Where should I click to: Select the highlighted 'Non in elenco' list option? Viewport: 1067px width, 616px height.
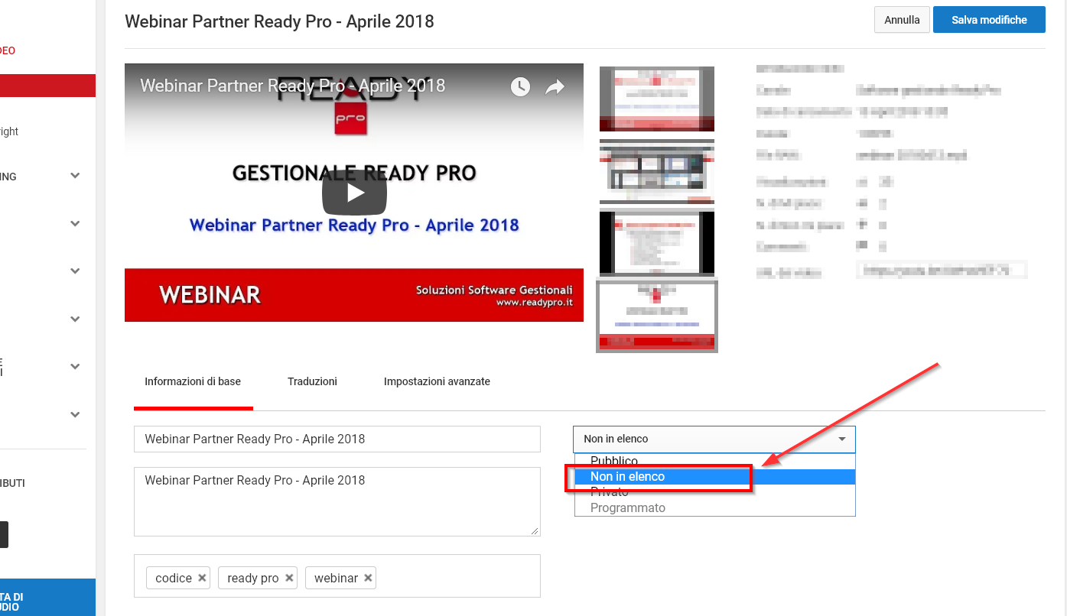coord(715,476)
